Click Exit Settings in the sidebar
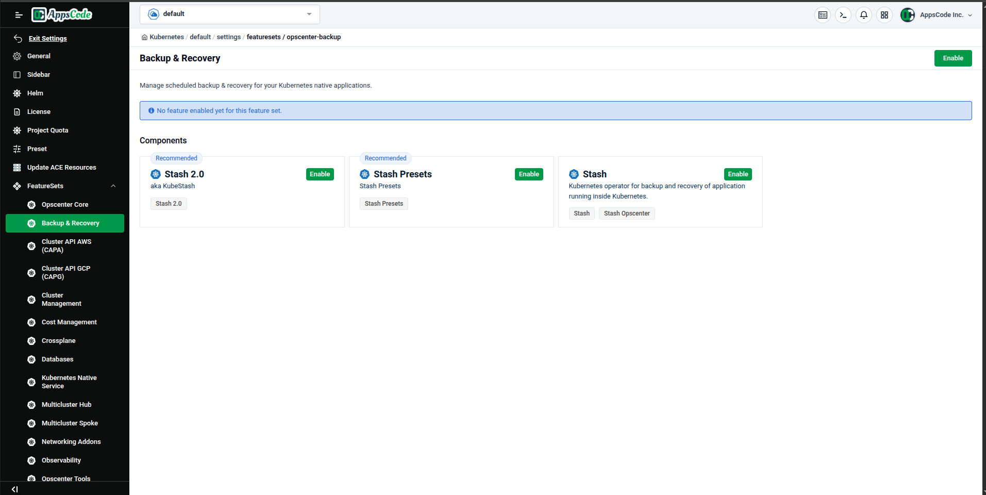 coord(48,38)
